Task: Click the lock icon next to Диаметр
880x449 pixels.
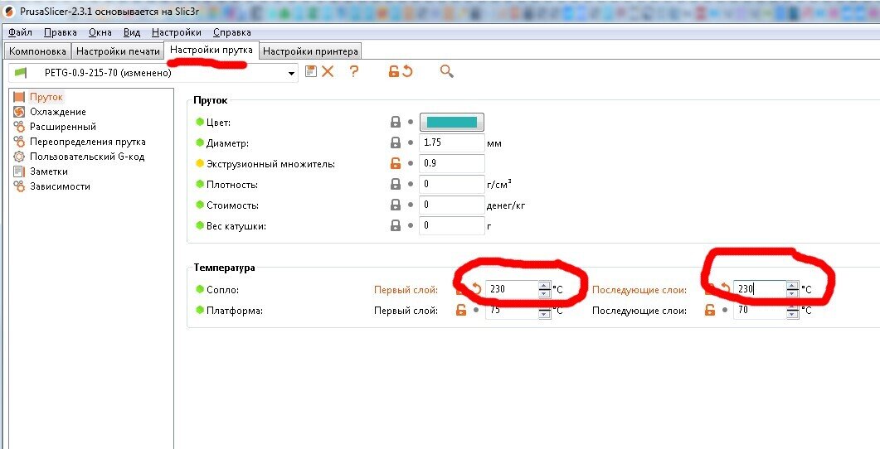Action: click(396, 143)
